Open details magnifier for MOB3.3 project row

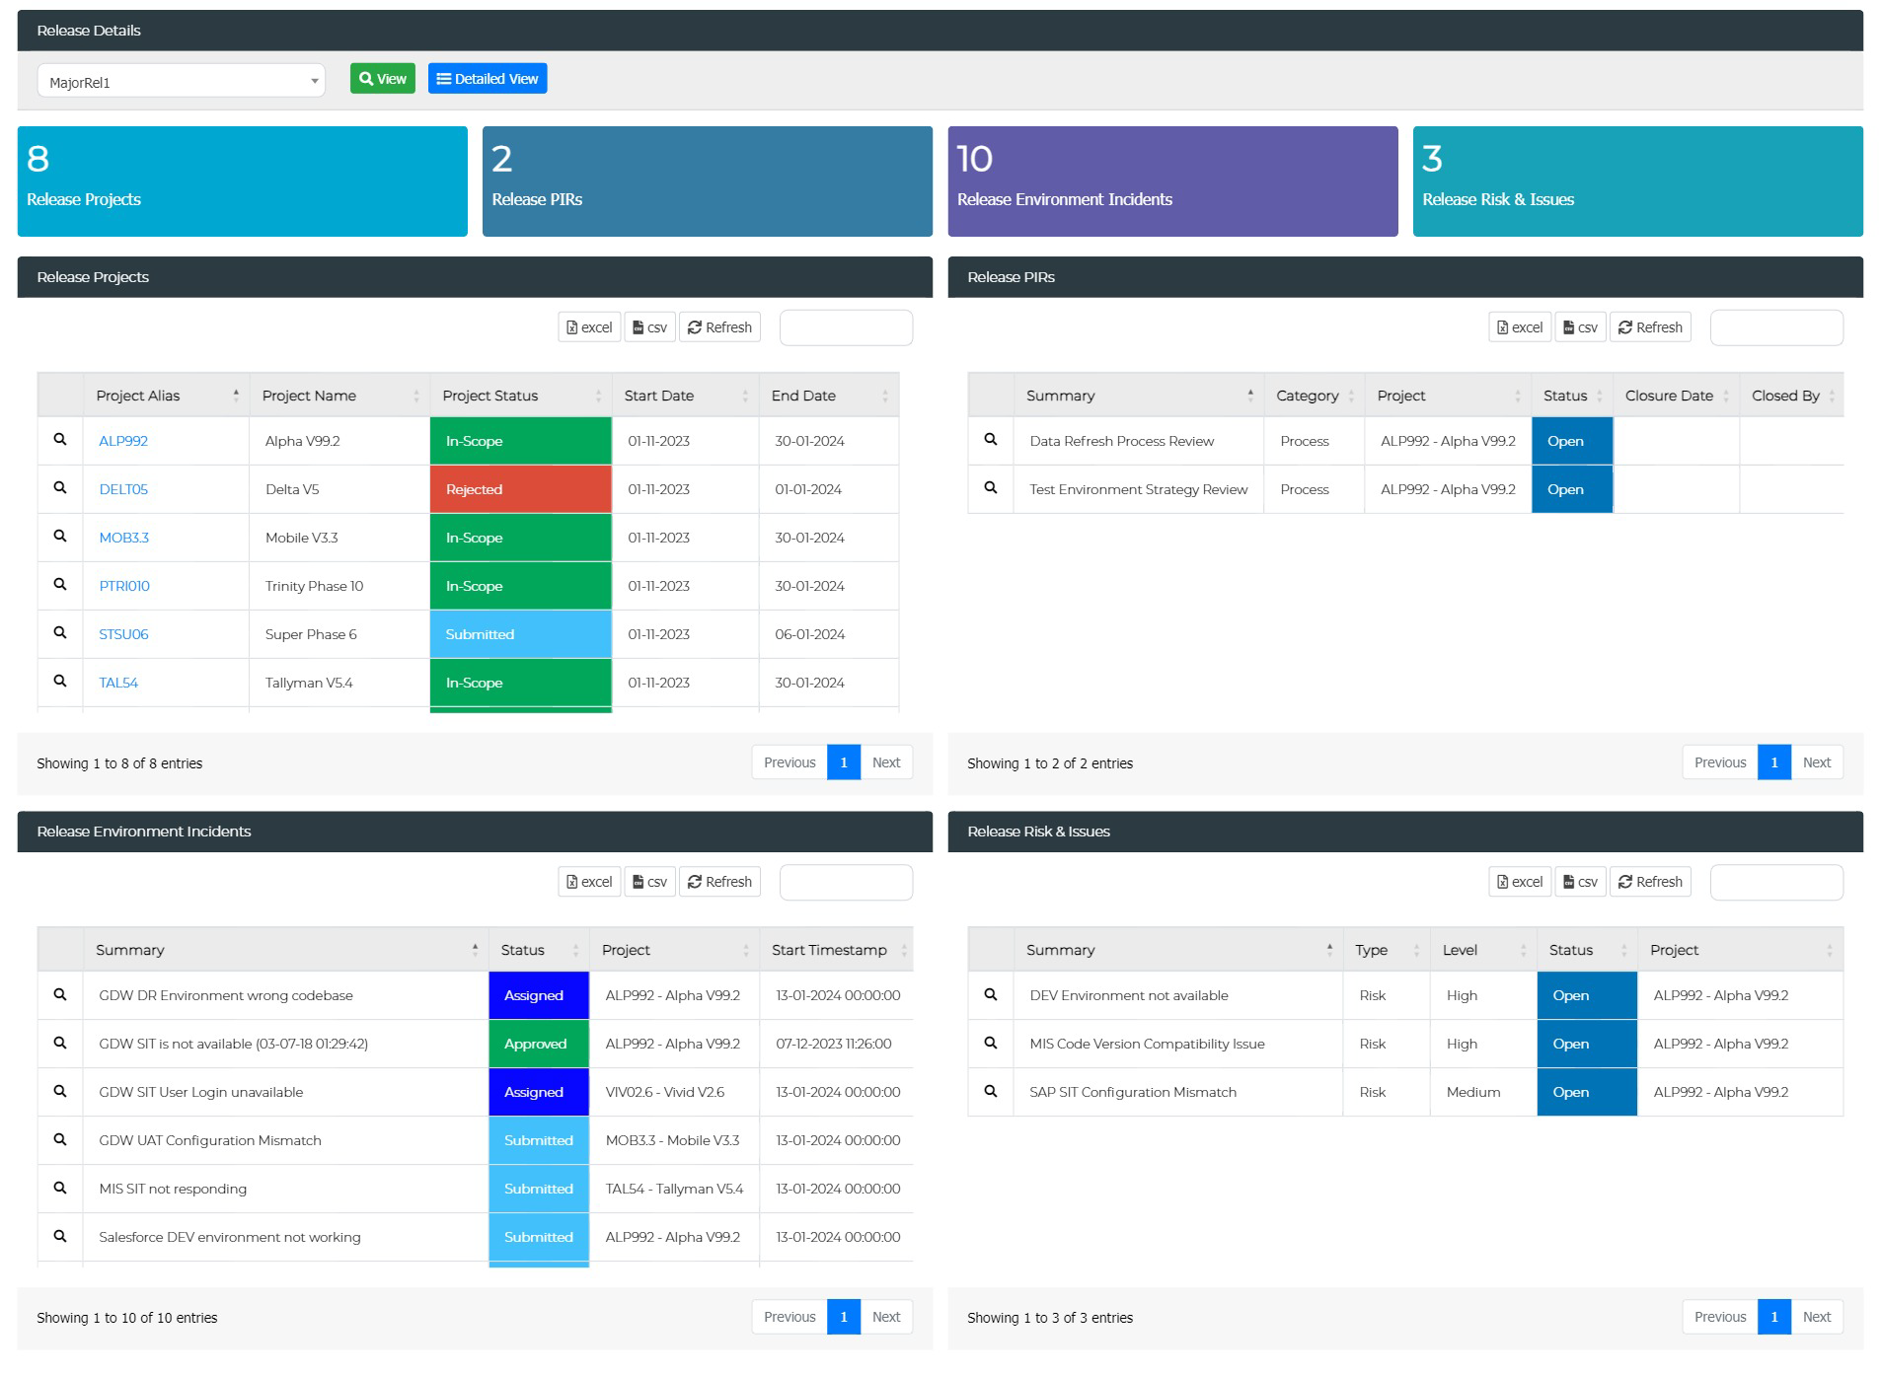coord(60,537)
